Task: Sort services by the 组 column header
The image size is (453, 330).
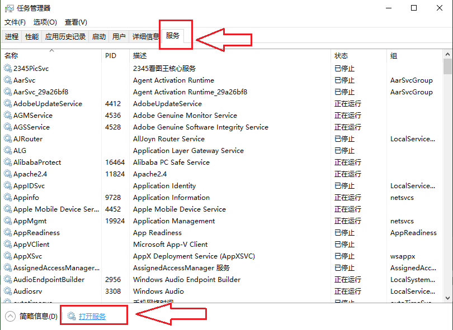Action: pos(414,56)
